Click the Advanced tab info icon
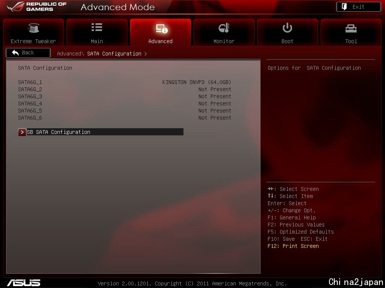 point(162,28)
